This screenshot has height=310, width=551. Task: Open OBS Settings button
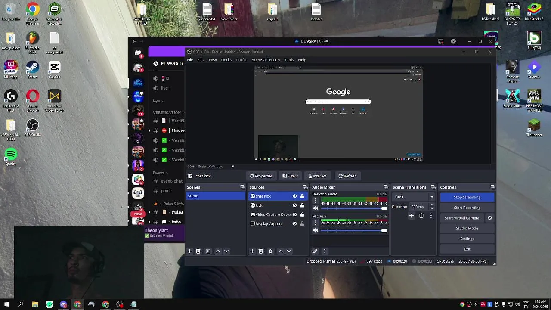click(467, 239)
